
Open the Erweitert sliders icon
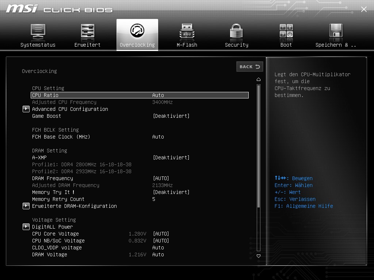tap(88, 31)
